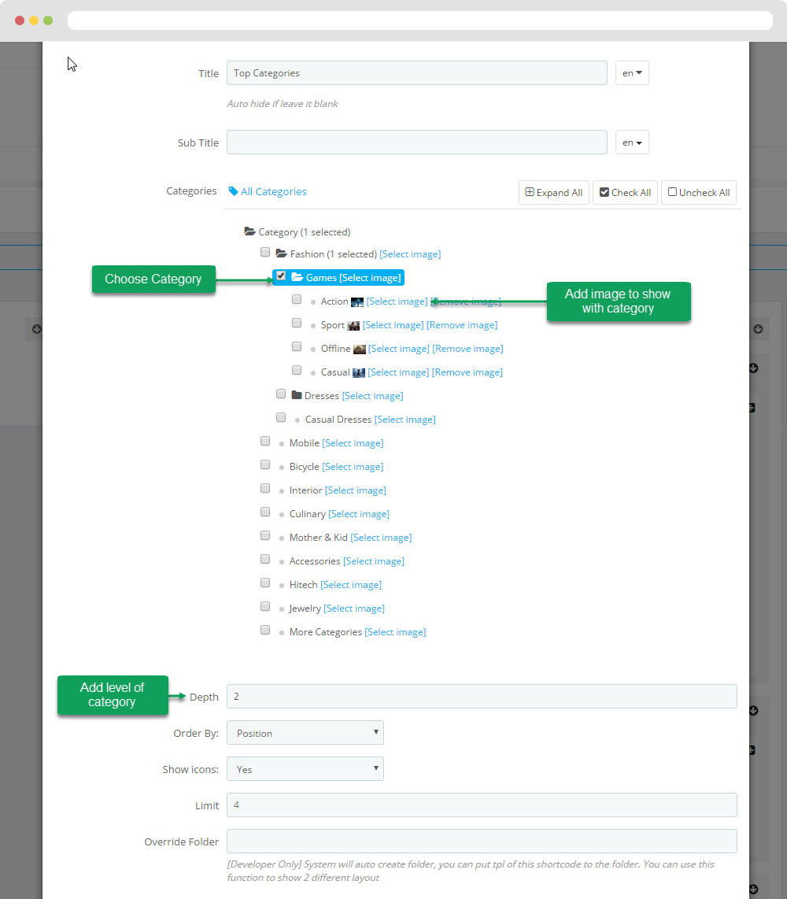Check the Mobile category checkbox
This screenshot has height=899, width=787.
pos(264,441)
